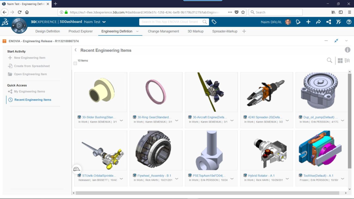354x199 pixels.
Task: Go back with chevron beside Recent Engineering Items
Action: pos(76,50)
